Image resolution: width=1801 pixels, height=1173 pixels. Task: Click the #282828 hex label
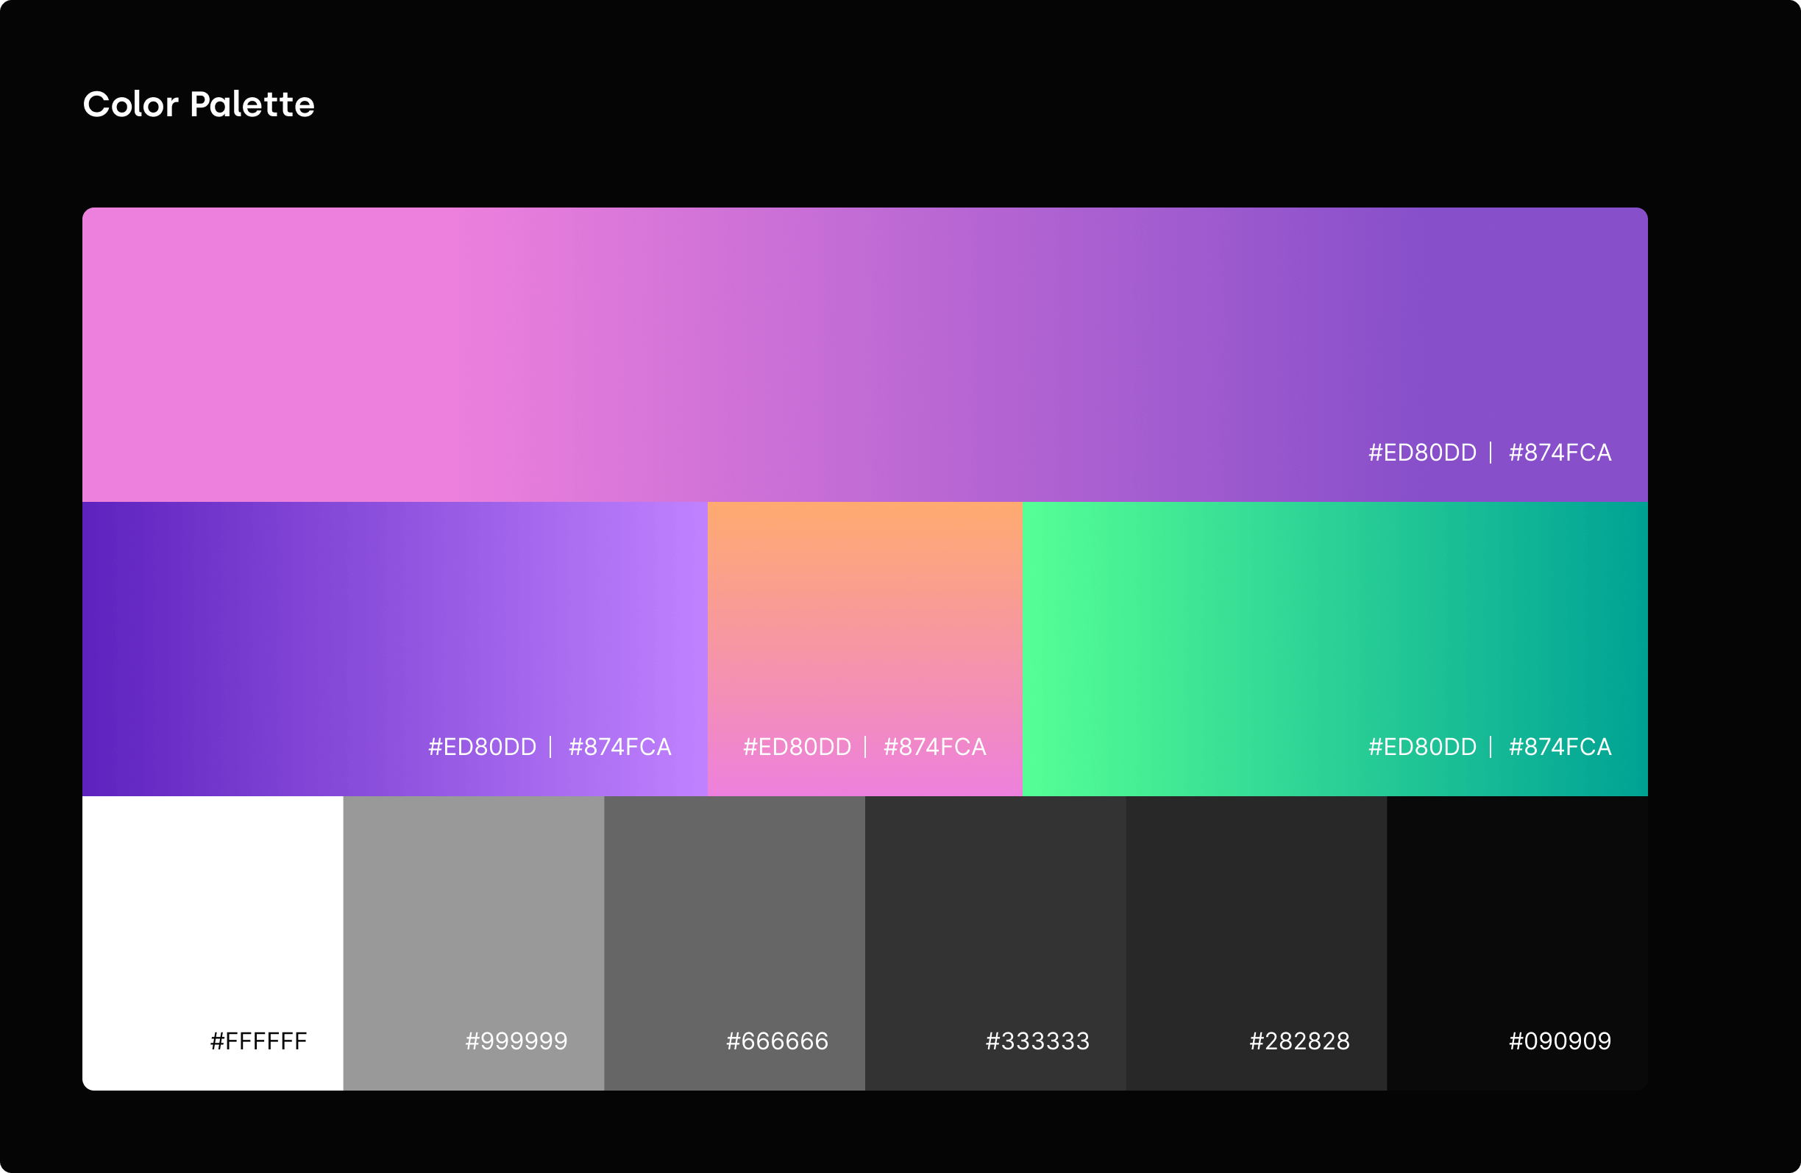tap(1300, 1041)
